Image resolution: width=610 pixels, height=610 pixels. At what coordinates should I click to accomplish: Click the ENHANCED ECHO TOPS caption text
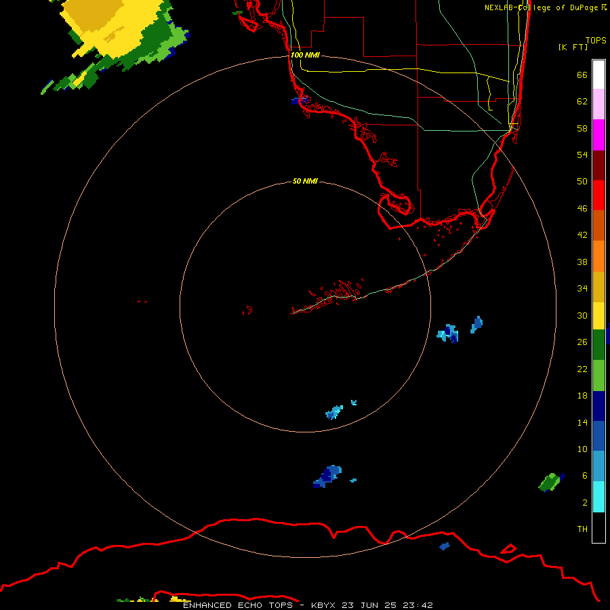[238, 605]
